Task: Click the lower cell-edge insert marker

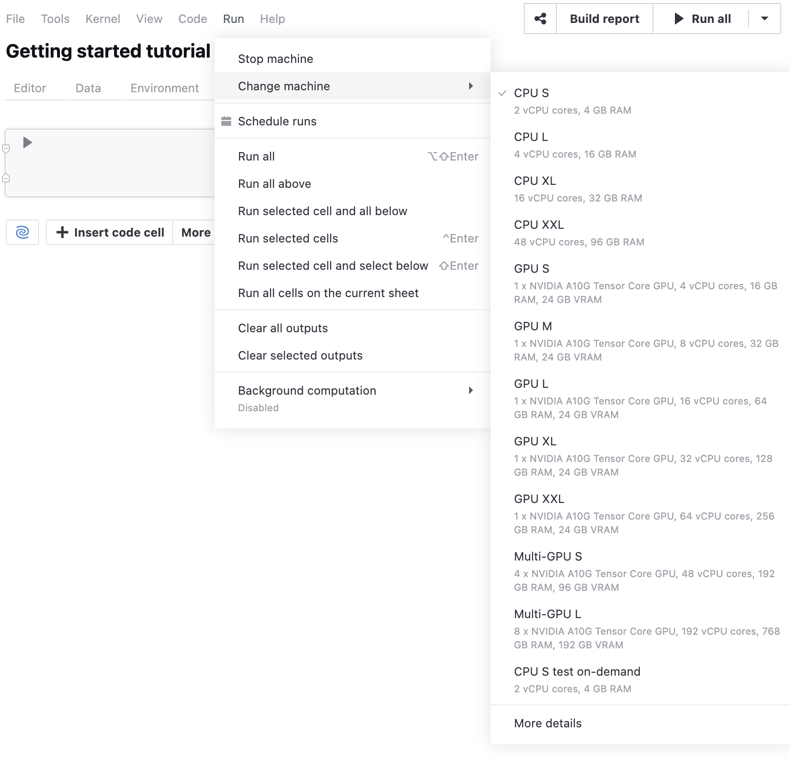Action: point(6,178)
